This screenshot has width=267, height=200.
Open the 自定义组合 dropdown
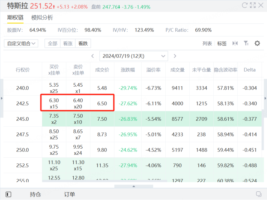21,44
